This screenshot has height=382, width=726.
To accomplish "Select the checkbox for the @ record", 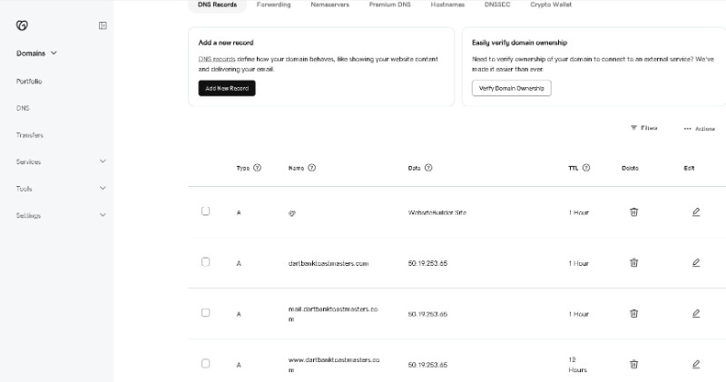I will 206,211.
